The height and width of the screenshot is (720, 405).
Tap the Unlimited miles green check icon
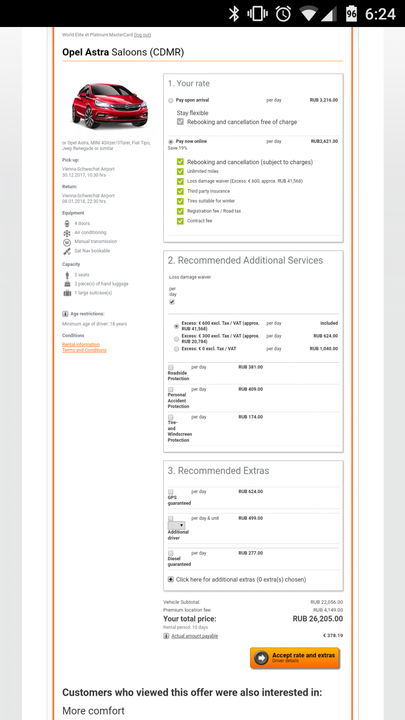point(180,171)
